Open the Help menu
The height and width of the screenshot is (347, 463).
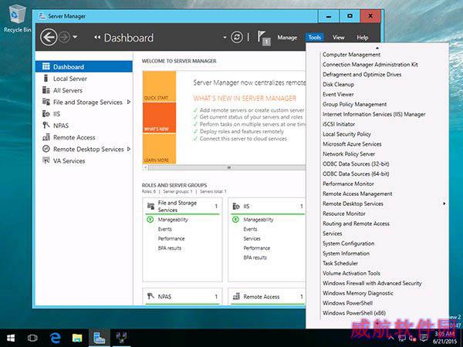pyautogui.click(x=363, y=38)
